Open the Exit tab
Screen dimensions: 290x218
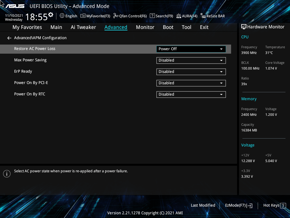coord(204,27)
